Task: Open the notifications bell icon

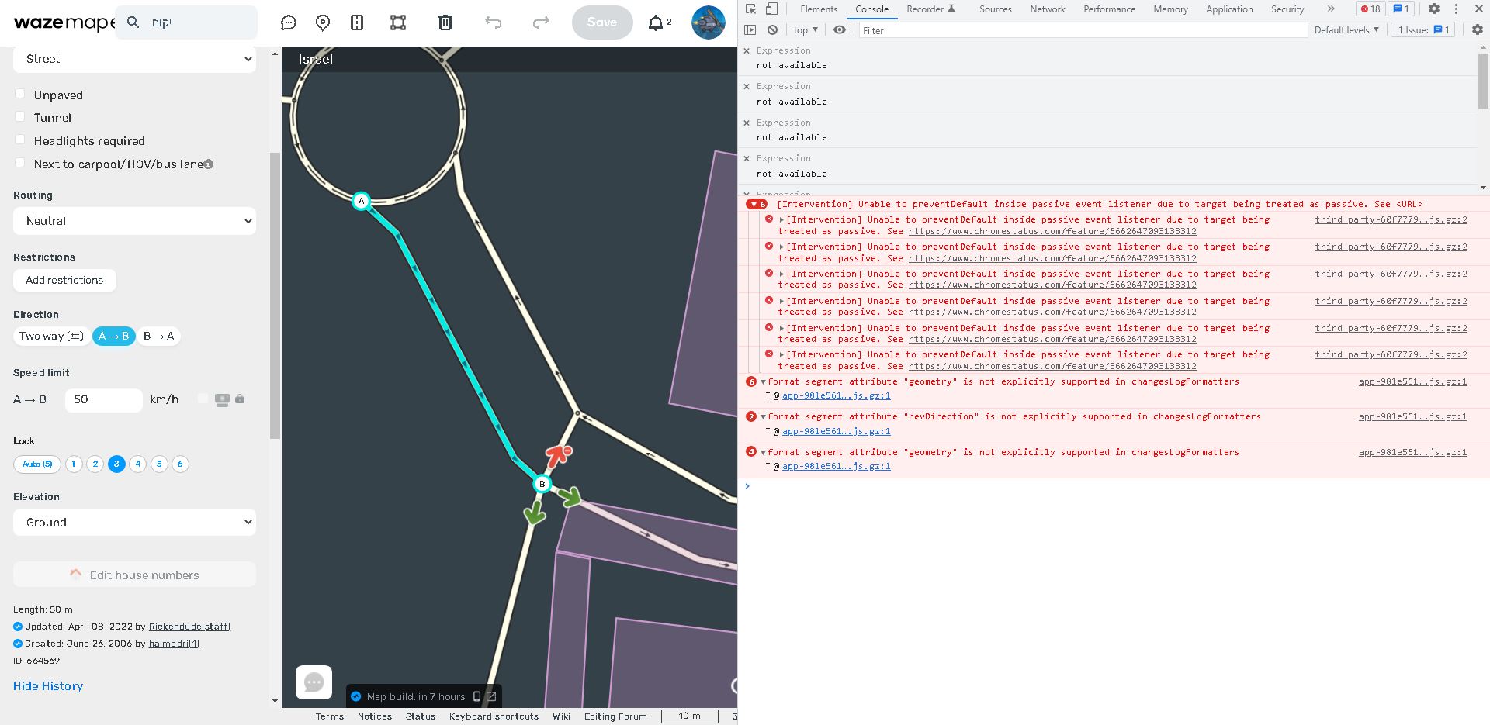Action: [657, 22]
